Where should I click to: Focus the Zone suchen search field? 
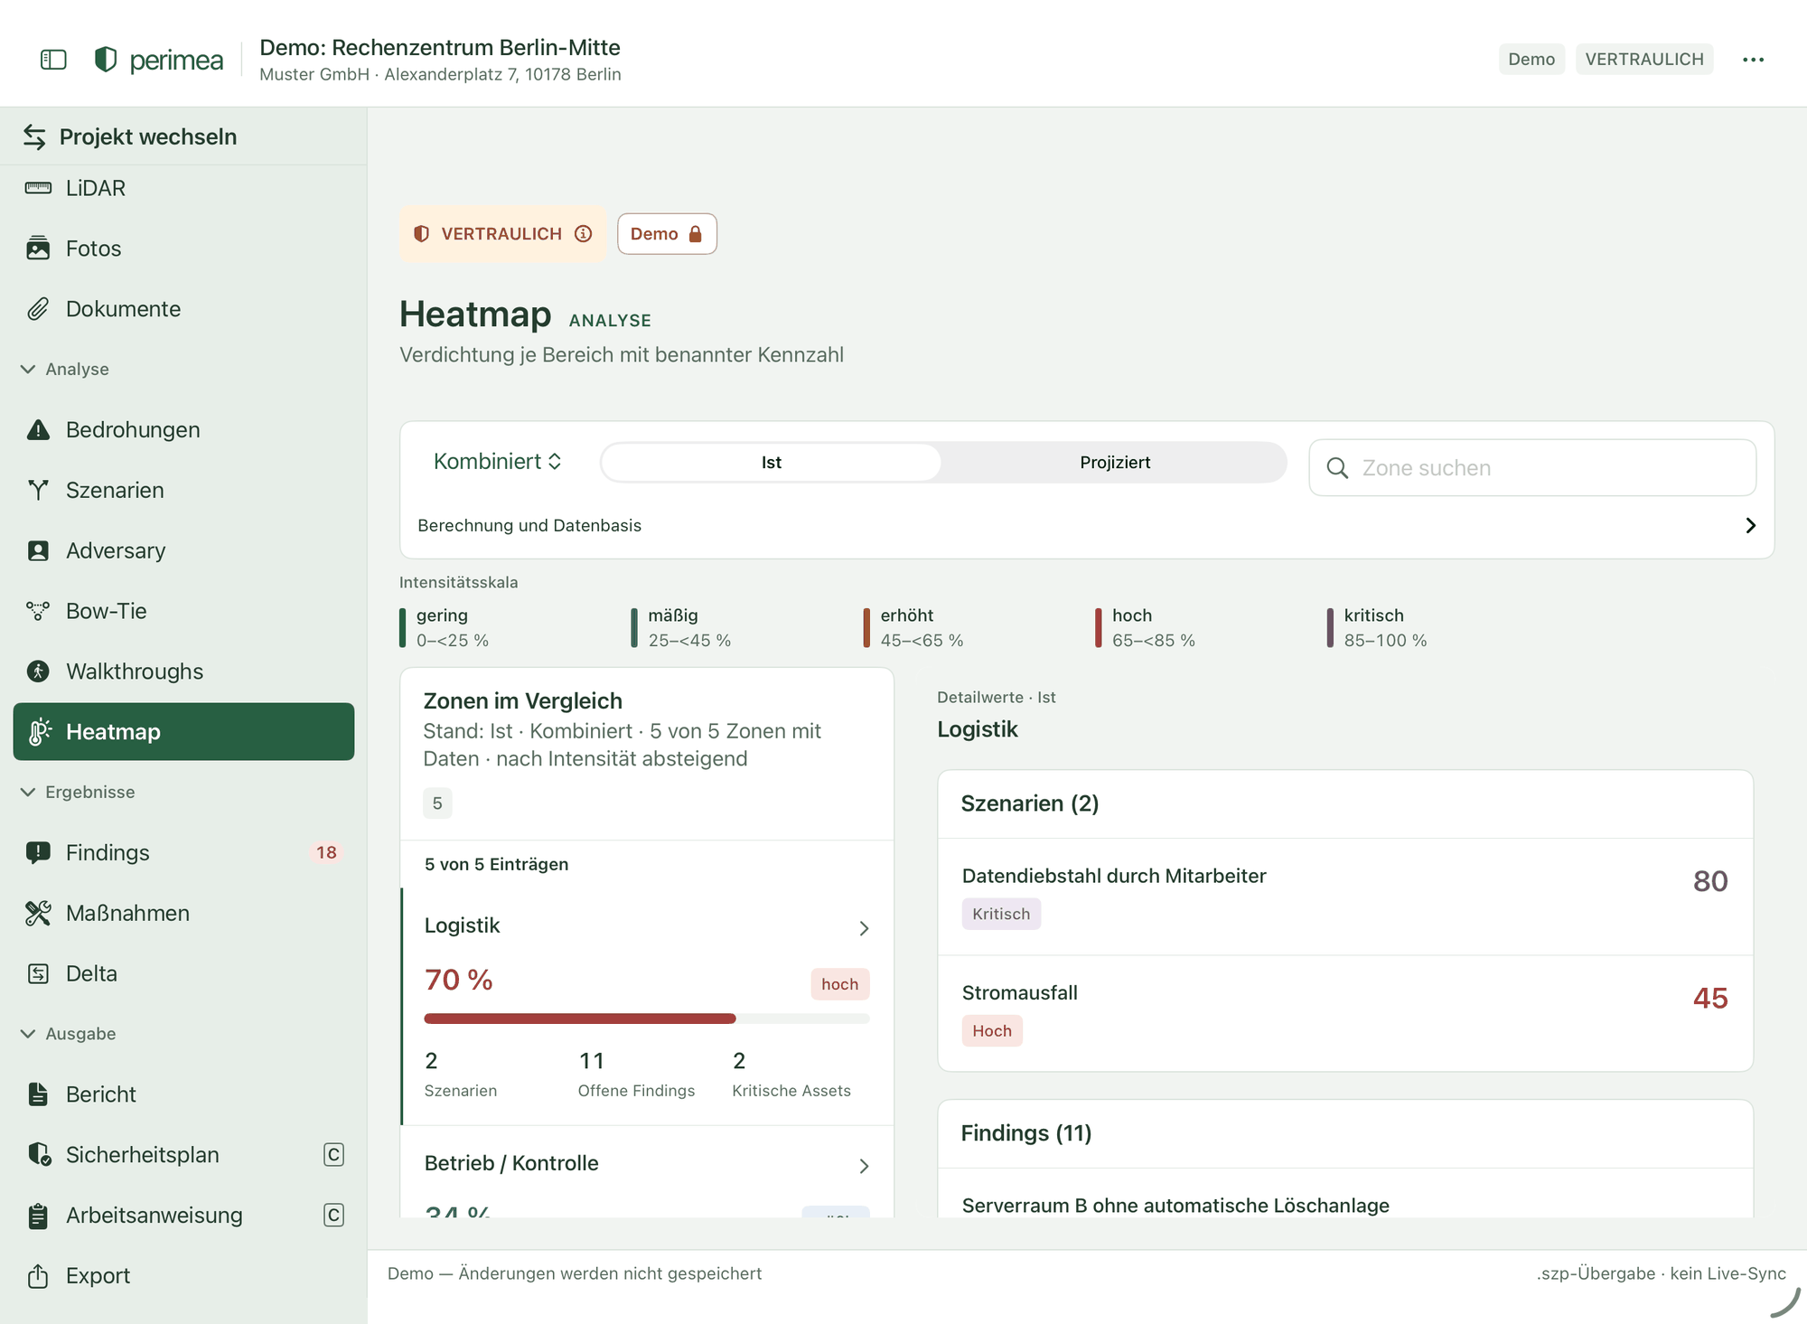point(1532,468)
